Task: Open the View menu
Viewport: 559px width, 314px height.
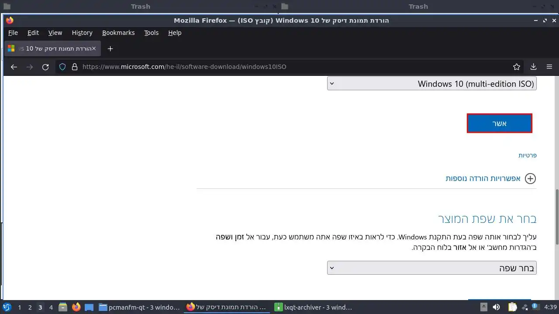Action: click(x=55, y=33)
